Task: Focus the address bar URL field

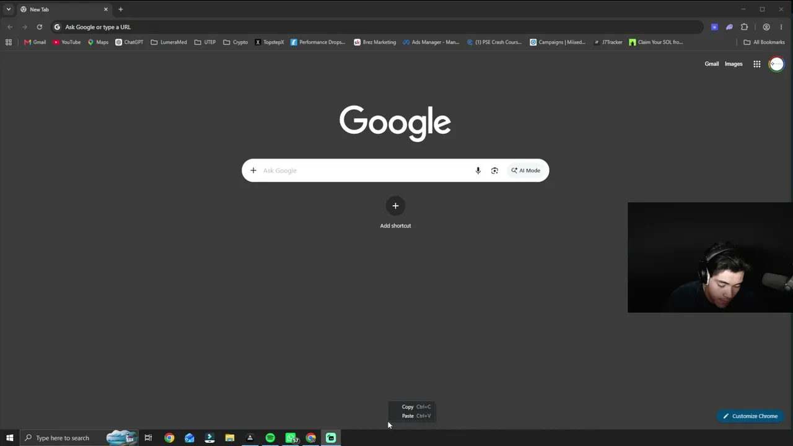Action: click(378, 27)
